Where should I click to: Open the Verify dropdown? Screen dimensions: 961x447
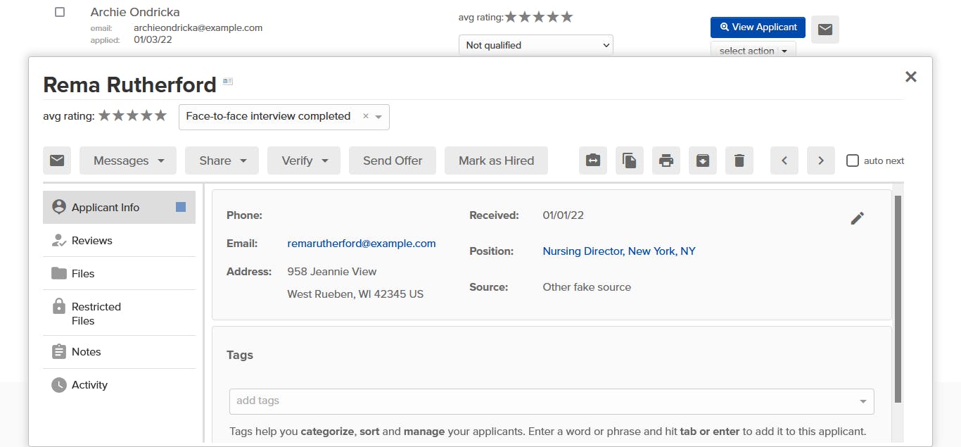pos(304,160)
